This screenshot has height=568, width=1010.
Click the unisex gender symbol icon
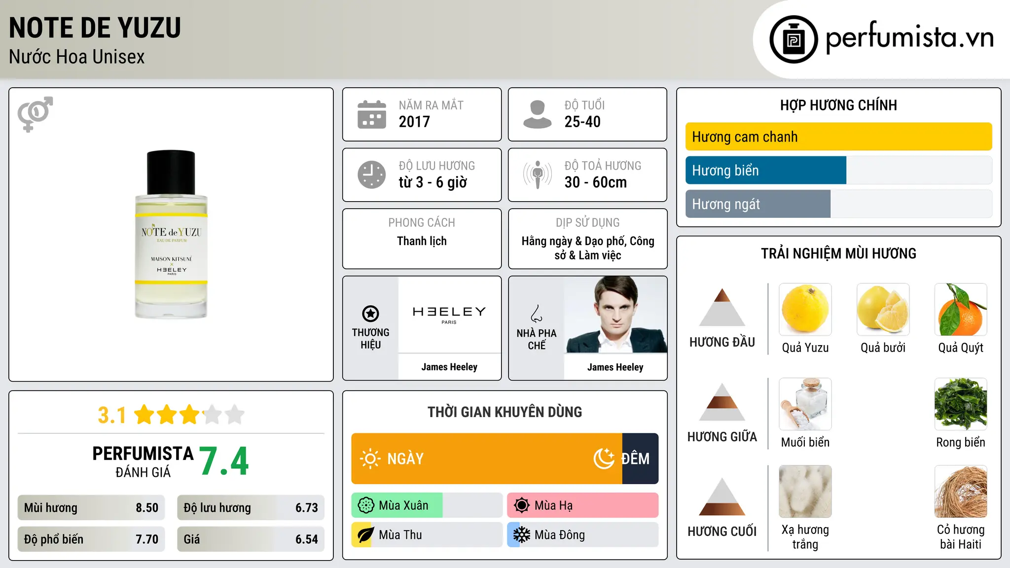[x=35, y=114]
